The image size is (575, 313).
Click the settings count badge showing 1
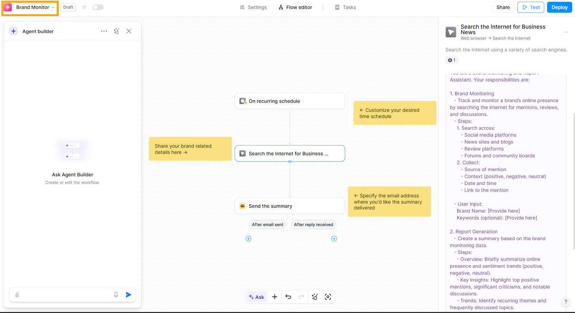(452, 60)
